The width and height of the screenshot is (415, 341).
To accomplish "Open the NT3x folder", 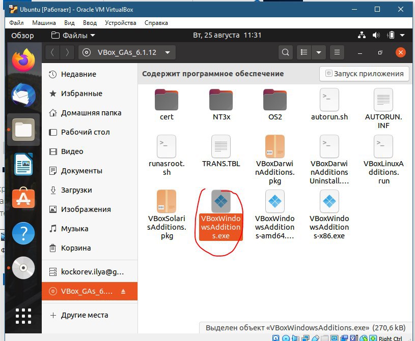I will [x=222, y=105].
